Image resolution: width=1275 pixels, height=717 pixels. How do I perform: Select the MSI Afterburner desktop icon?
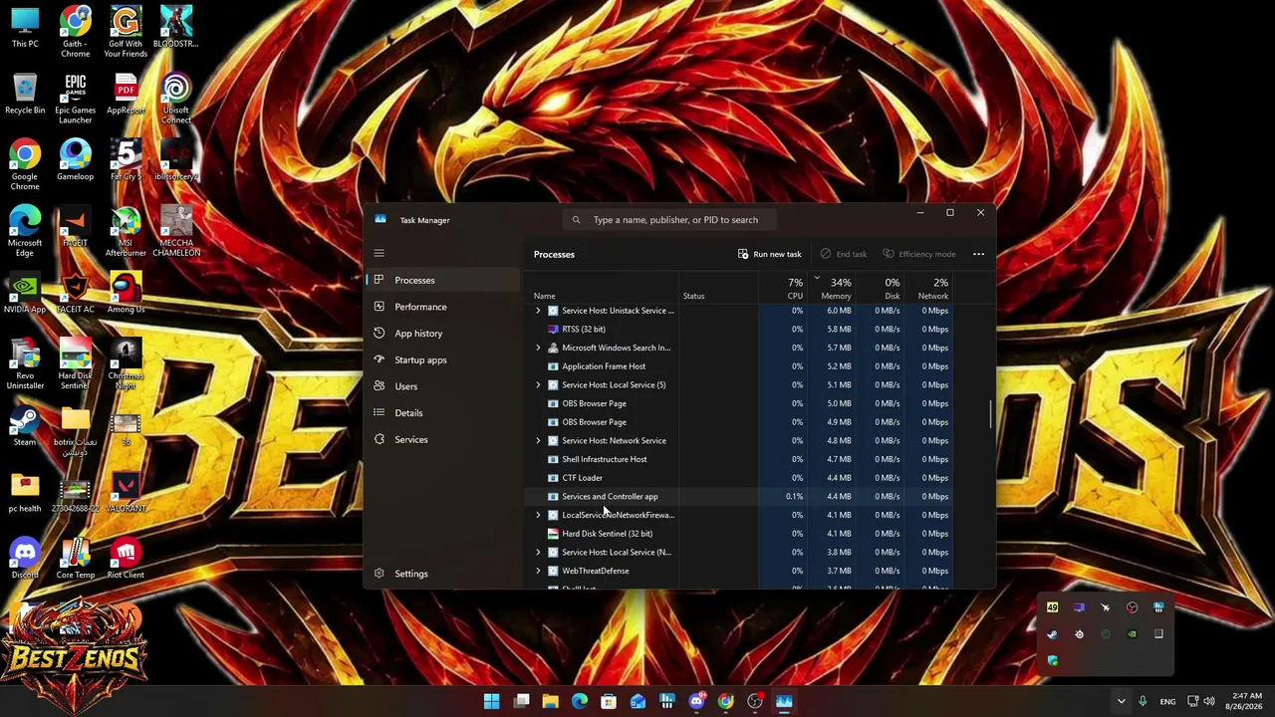(x=126, y=232)
